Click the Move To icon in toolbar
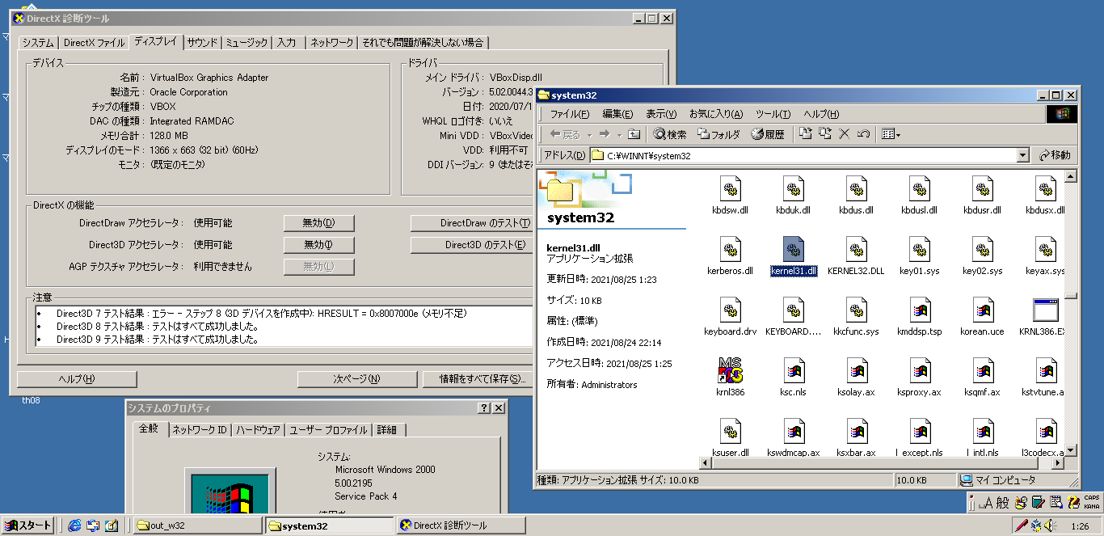This screenshot has height=536, width=1104. (x=806, y=134)
